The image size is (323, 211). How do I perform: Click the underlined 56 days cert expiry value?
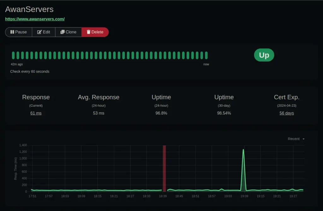(286, 113)
